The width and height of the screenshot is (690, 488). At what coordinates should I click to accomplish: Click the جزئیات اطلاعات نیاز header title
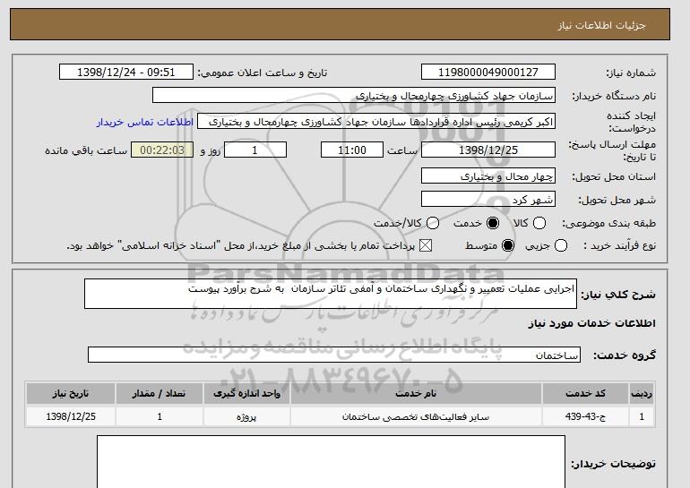point(601,25)
